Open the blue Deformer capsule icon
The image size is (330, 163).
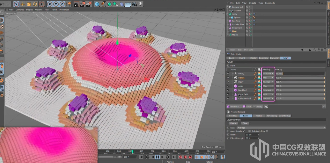(x=122, y=4)
